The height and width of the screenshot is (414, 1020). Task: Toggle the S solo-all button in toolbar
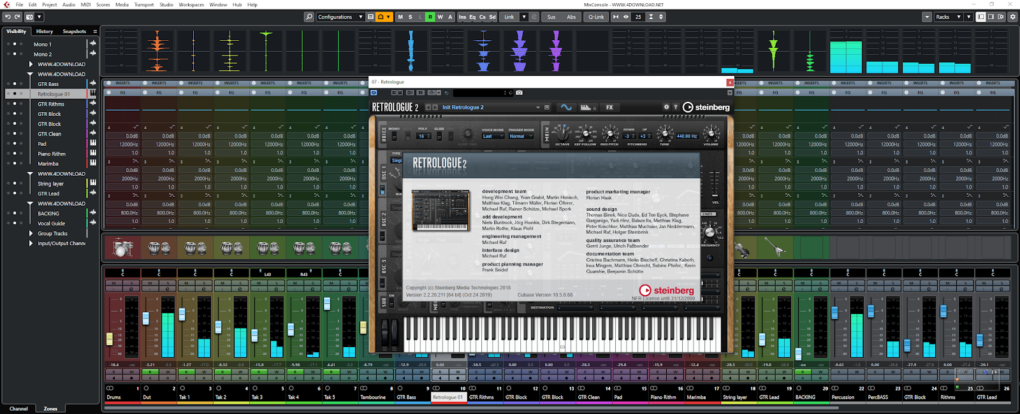coord(410,17)
